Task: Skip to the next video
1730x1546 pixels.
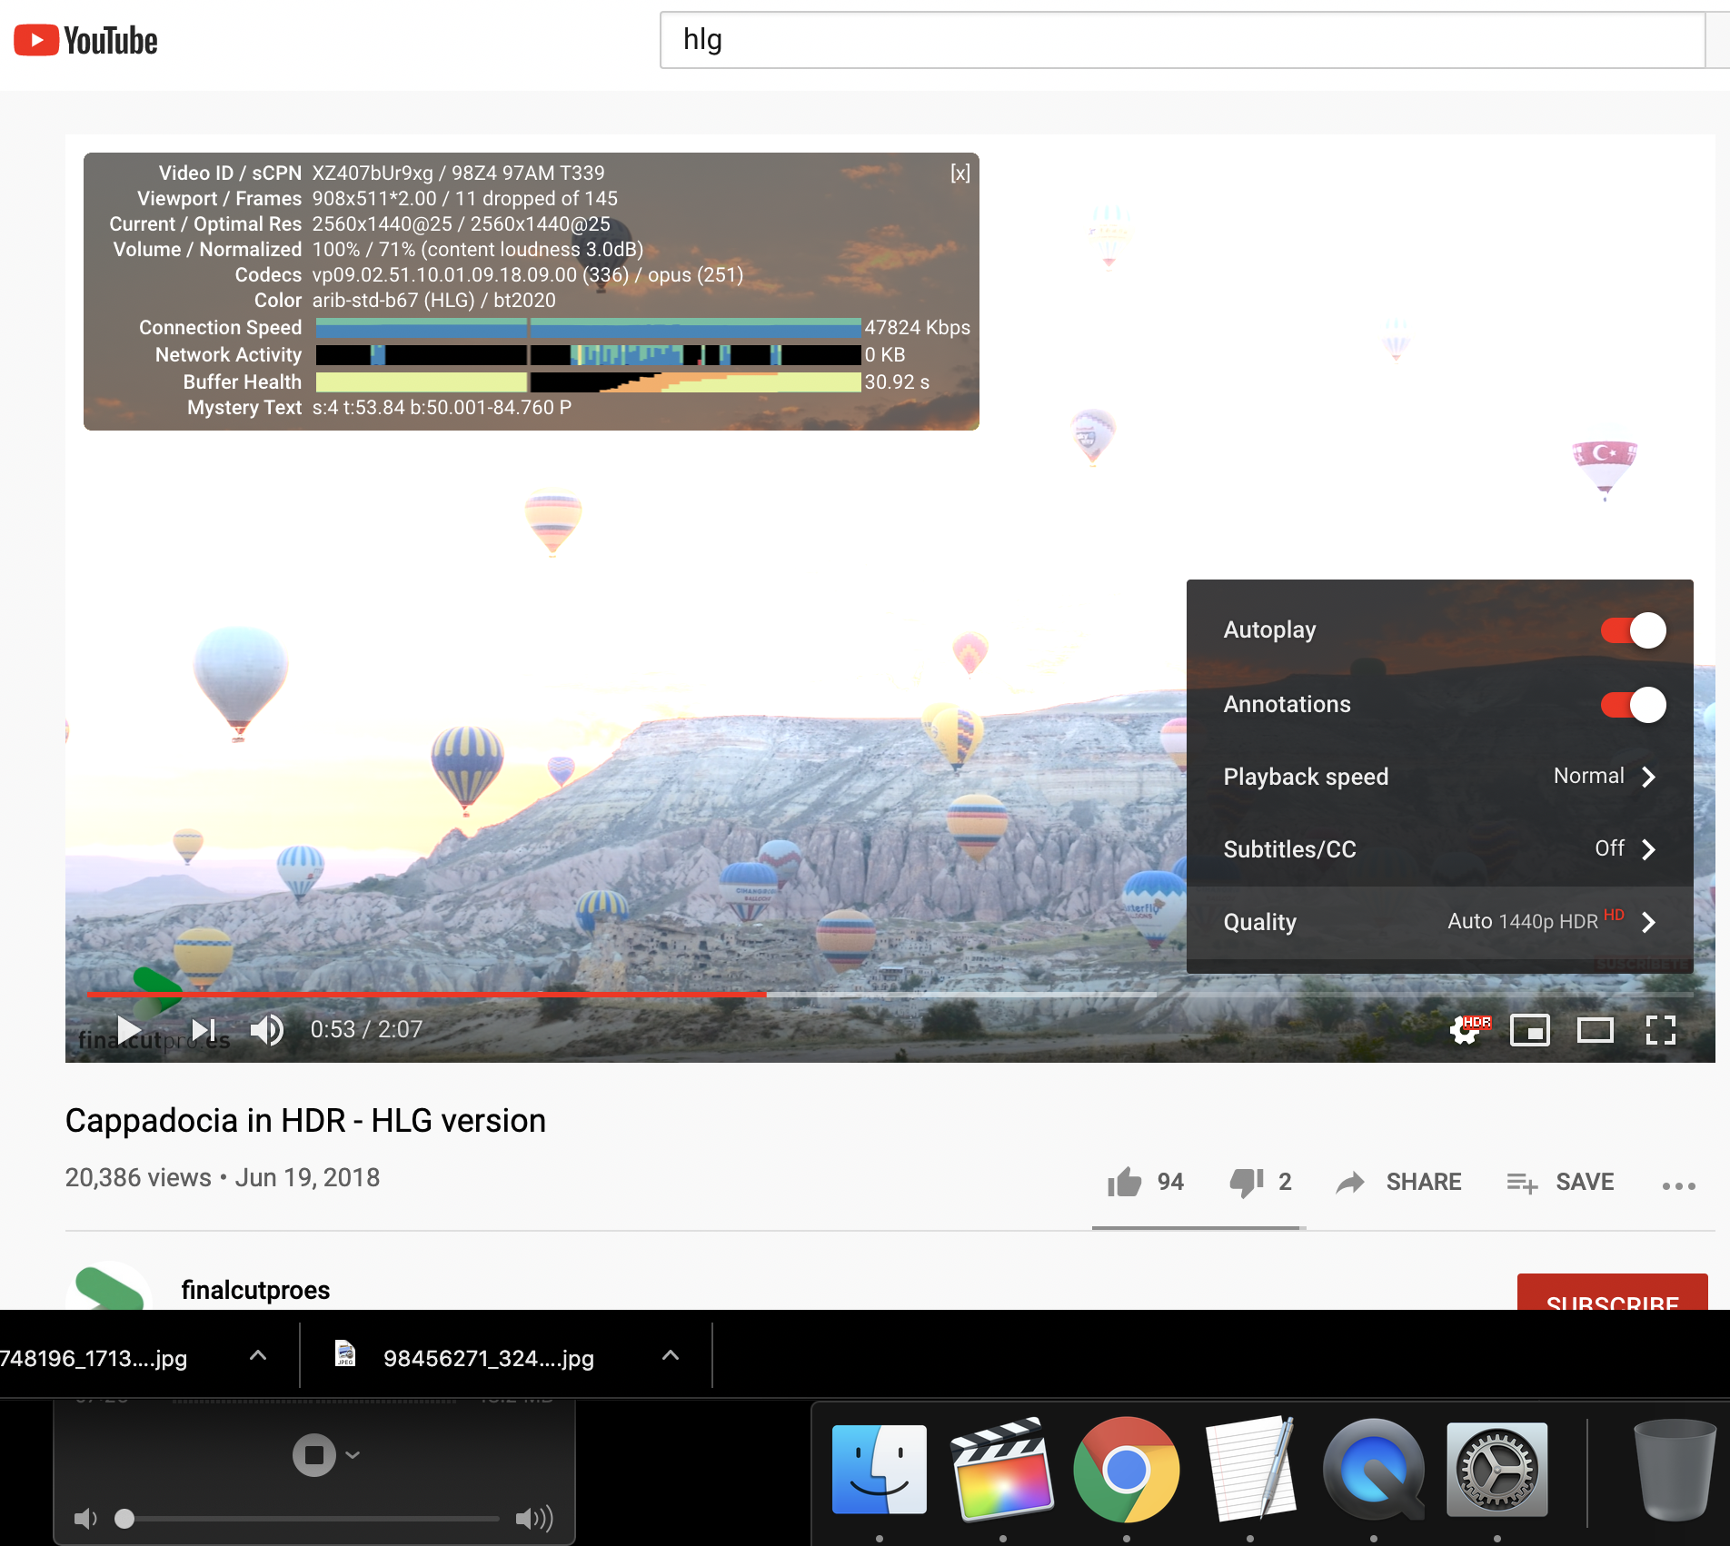Action: click(x=204, y=1030)
